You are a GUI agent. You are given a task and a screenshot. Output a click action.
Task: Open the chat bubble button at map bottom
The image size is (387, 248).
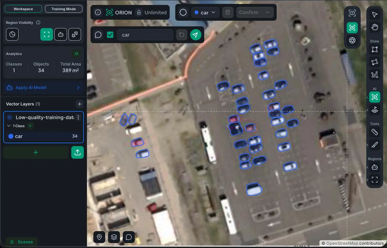click(x=129, y=237)
